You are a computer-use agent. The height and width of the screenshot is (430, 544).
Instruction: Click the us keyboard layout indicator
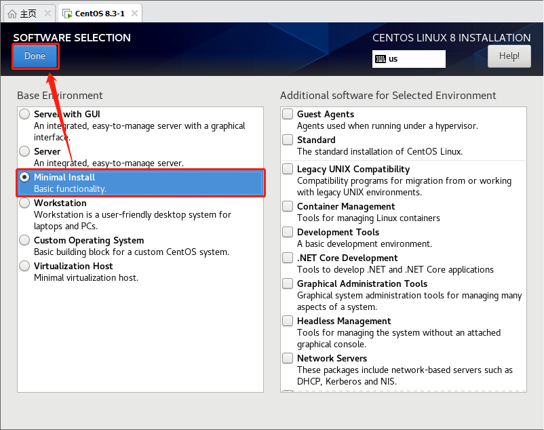coord(409,59)
